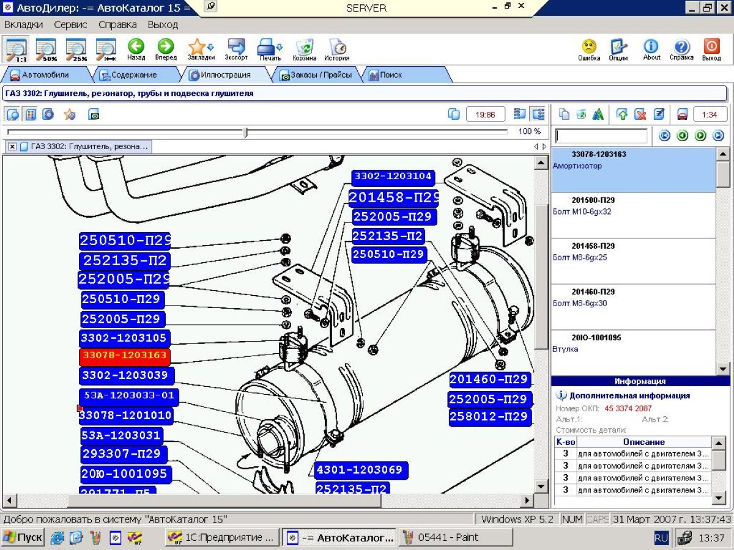This screenshot has width=734, height=550.
Task: Click the red X delete icon in parts panel
Action: 640,114
